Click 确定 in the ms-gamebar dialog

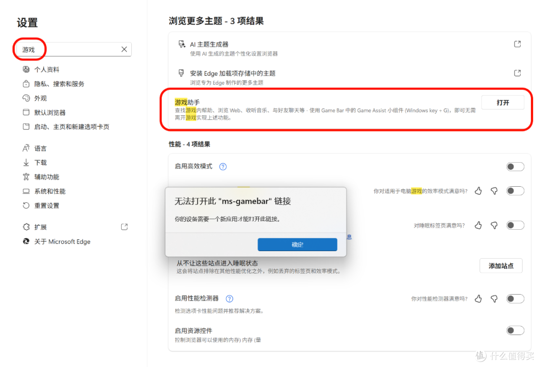point(297,245)
